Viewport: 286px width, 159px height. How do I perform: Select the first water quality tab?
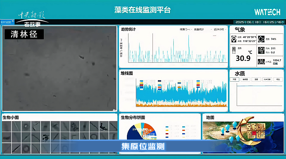[x=234, y=79]
